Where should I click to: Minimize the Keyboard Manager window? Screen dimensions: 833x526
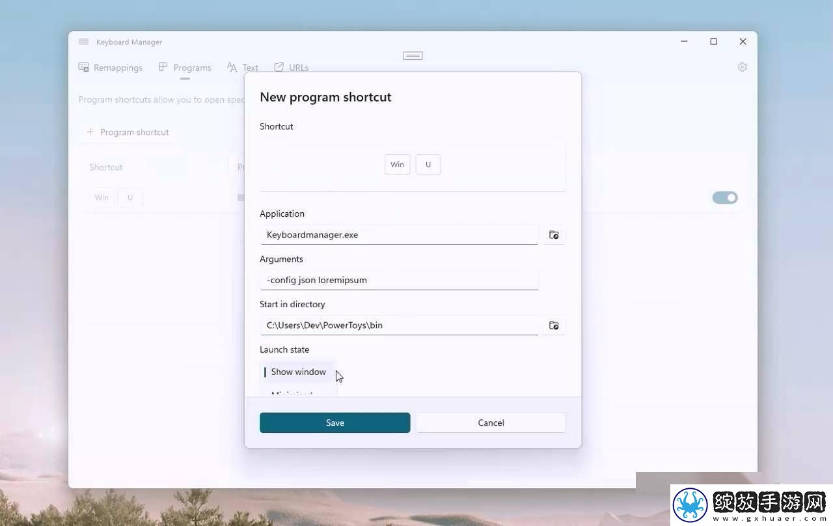[x=684, y=42]
